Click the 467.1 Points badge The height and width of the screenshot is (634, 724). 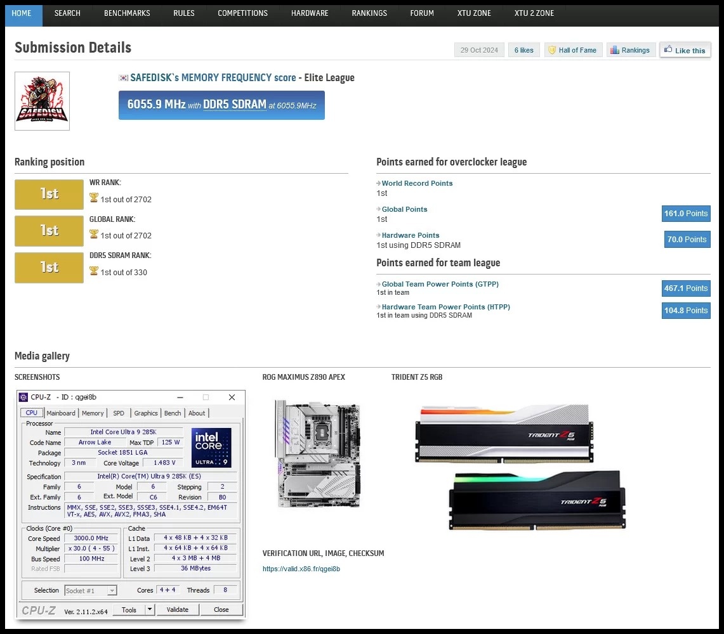686,288
